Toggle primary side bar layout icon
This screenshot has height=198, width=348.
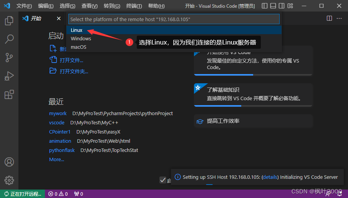point(265,6)
